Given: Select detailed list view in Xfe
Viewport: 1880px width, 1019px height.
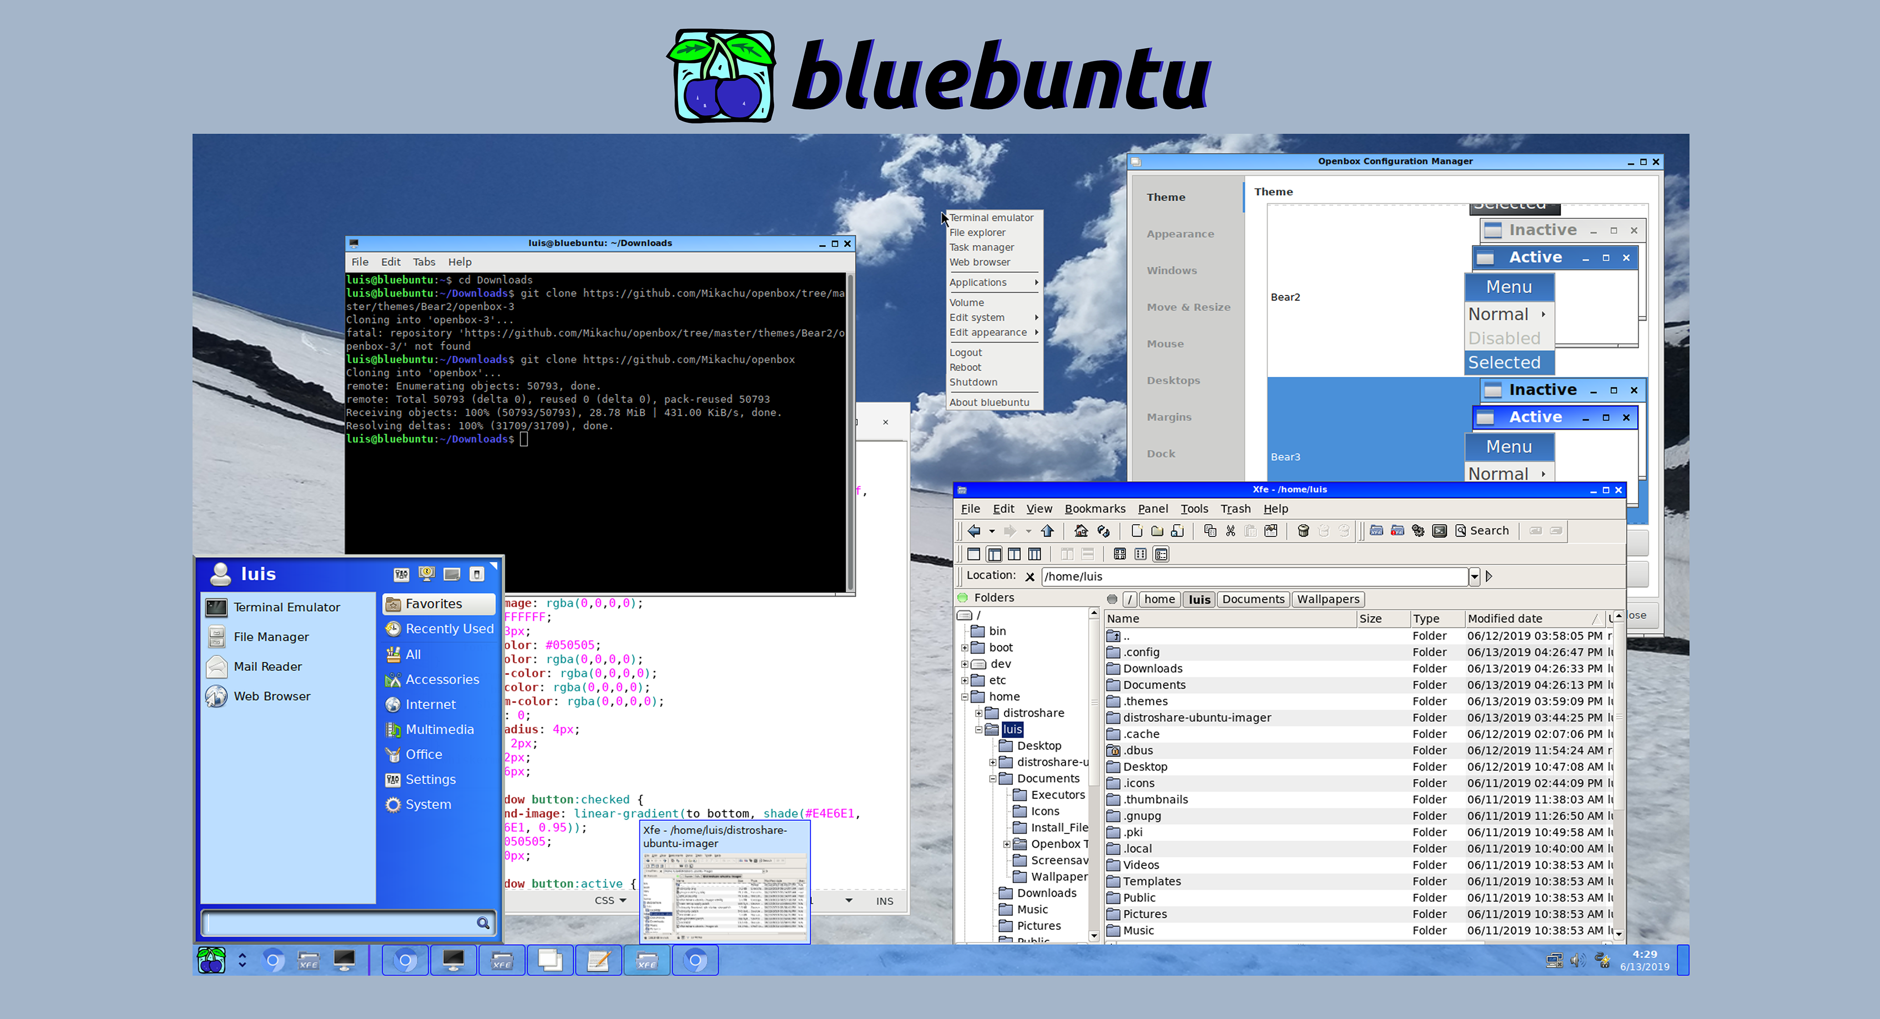Looking at the screenshot, I should [x=1161, y=555].
